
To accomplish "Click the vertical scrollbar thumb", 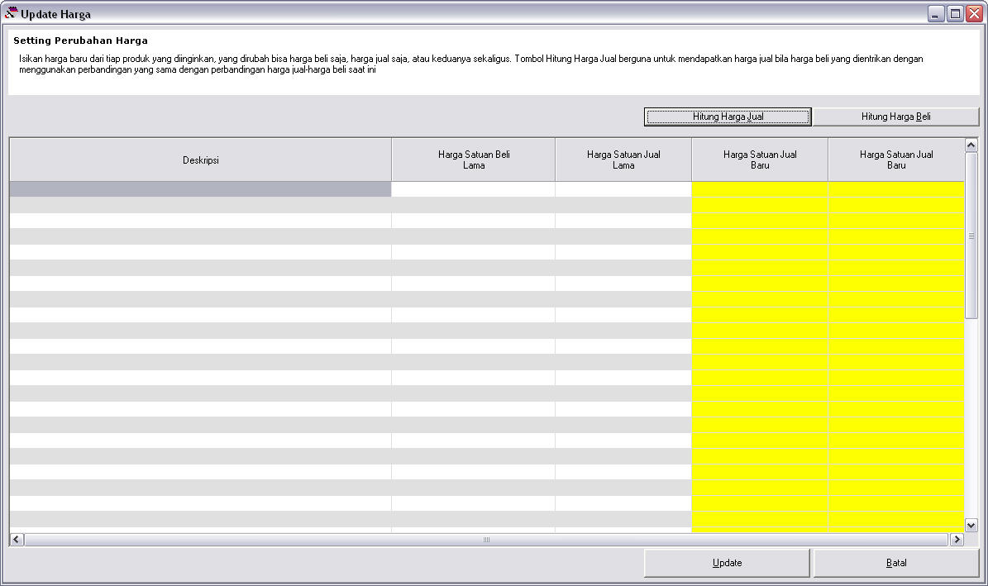I will click(971, 235).
